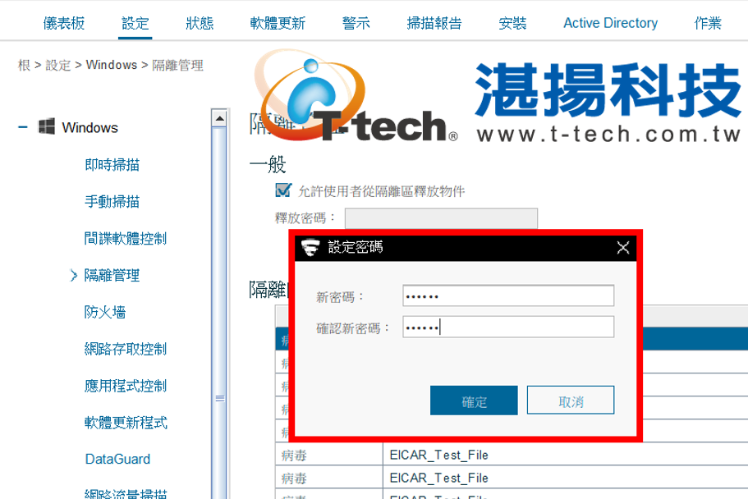Screen dimensions: 748x499
Task: Open the 掃描報告 tab
Action: [x=434, y=23]
